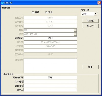The width and height of the screenshot is (102, 96).
Task: Click the 生产批号 field showing 03-1-E-1
Action: tap(50, 22)
